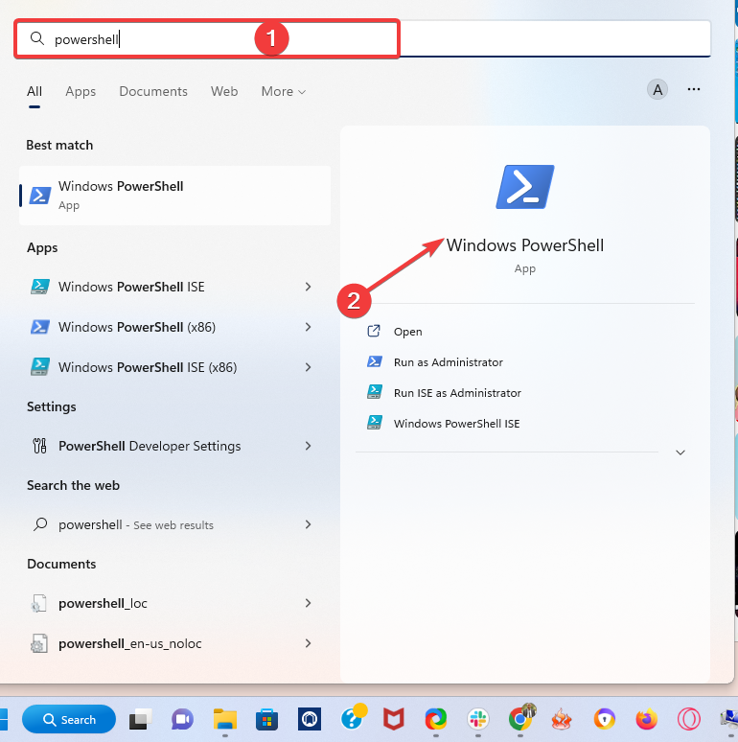The width and height of the screenshot is (738, 742).
Task: Open the flame icon app on the taskbar
Action: [562, 719]
